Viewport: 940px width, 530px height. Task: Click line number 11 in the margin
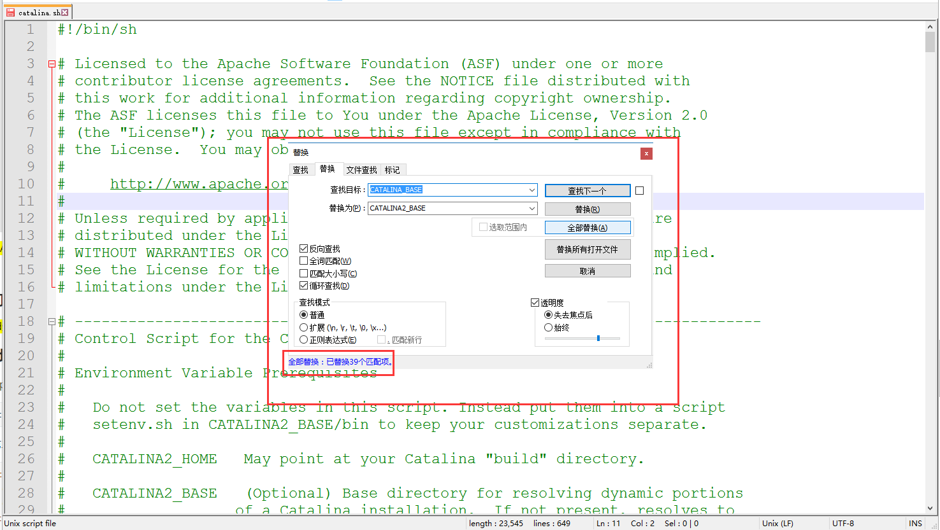click(25, 201)
